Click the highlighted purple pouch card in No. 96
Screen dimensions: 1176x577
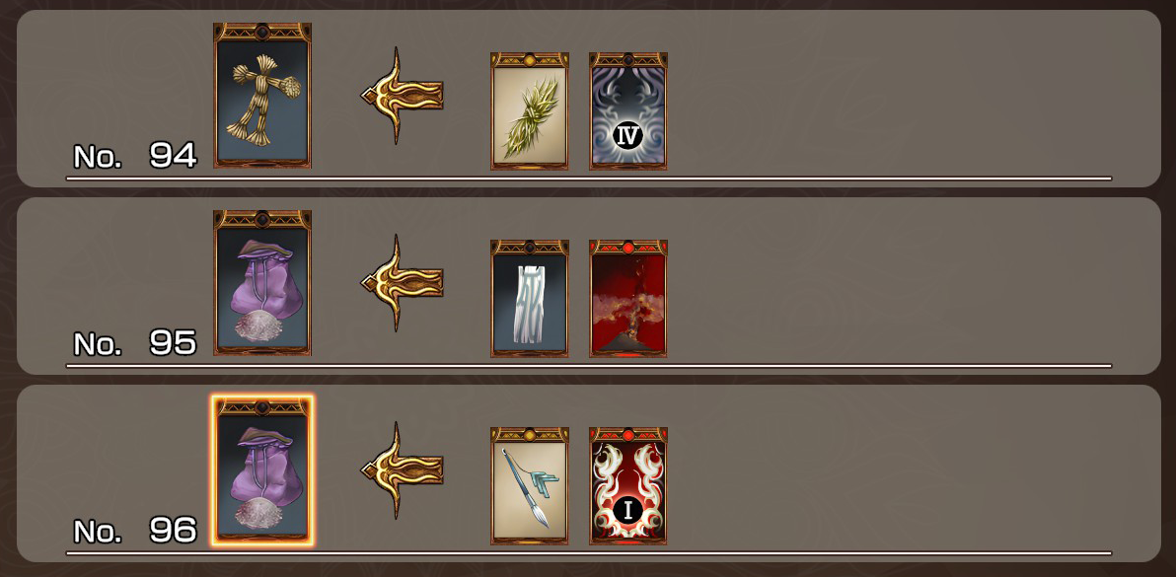262,470
